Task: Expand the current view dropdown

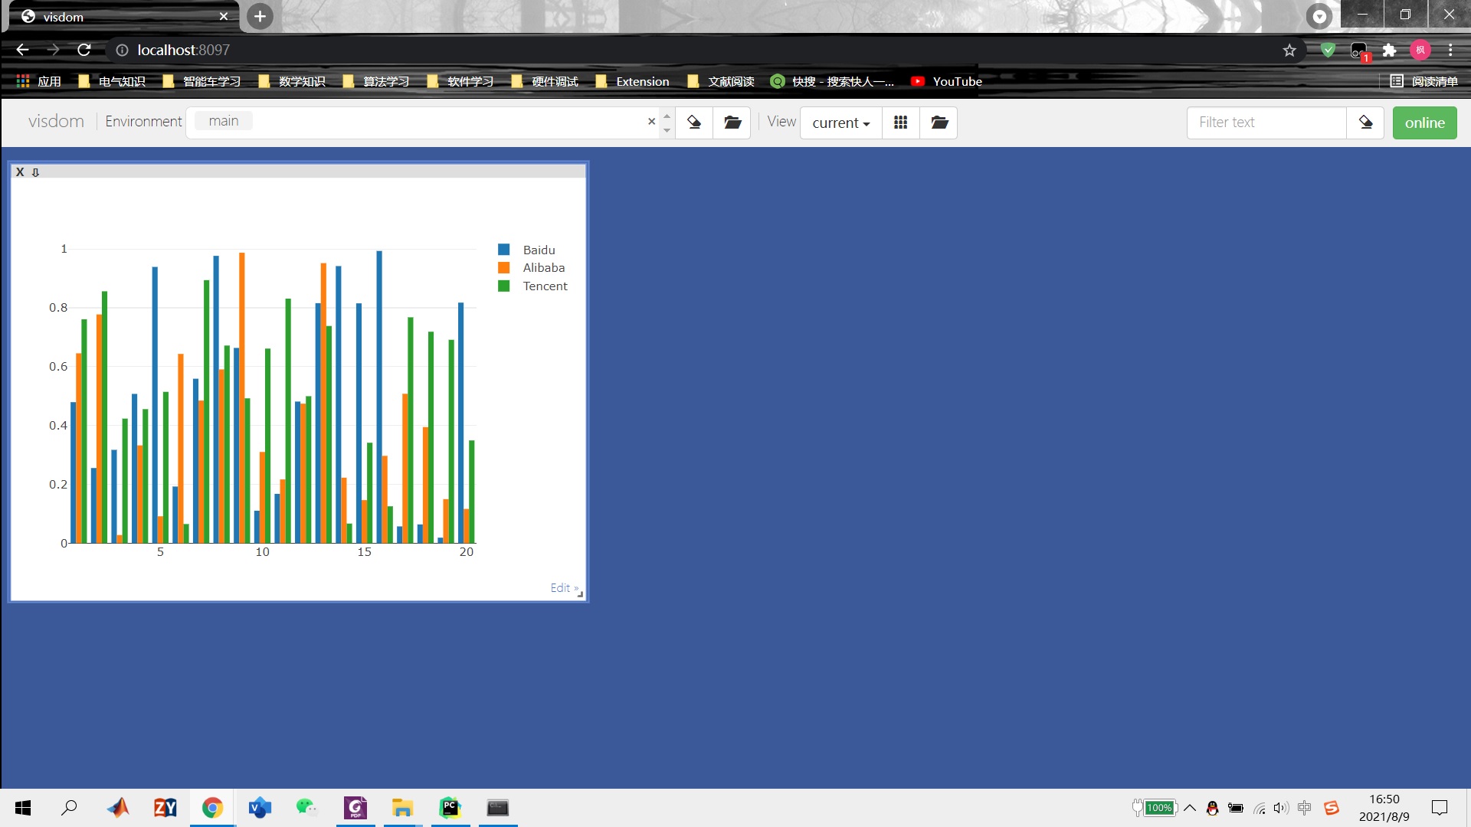Action: tap(840, 123)
